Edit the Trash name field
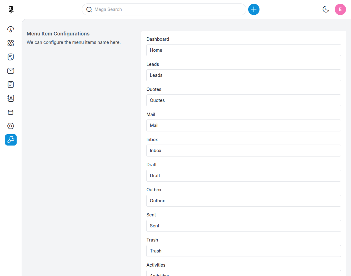 (243, 251)
